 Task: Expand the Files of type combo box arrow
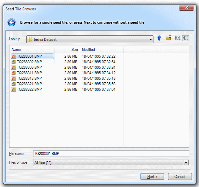186,163
